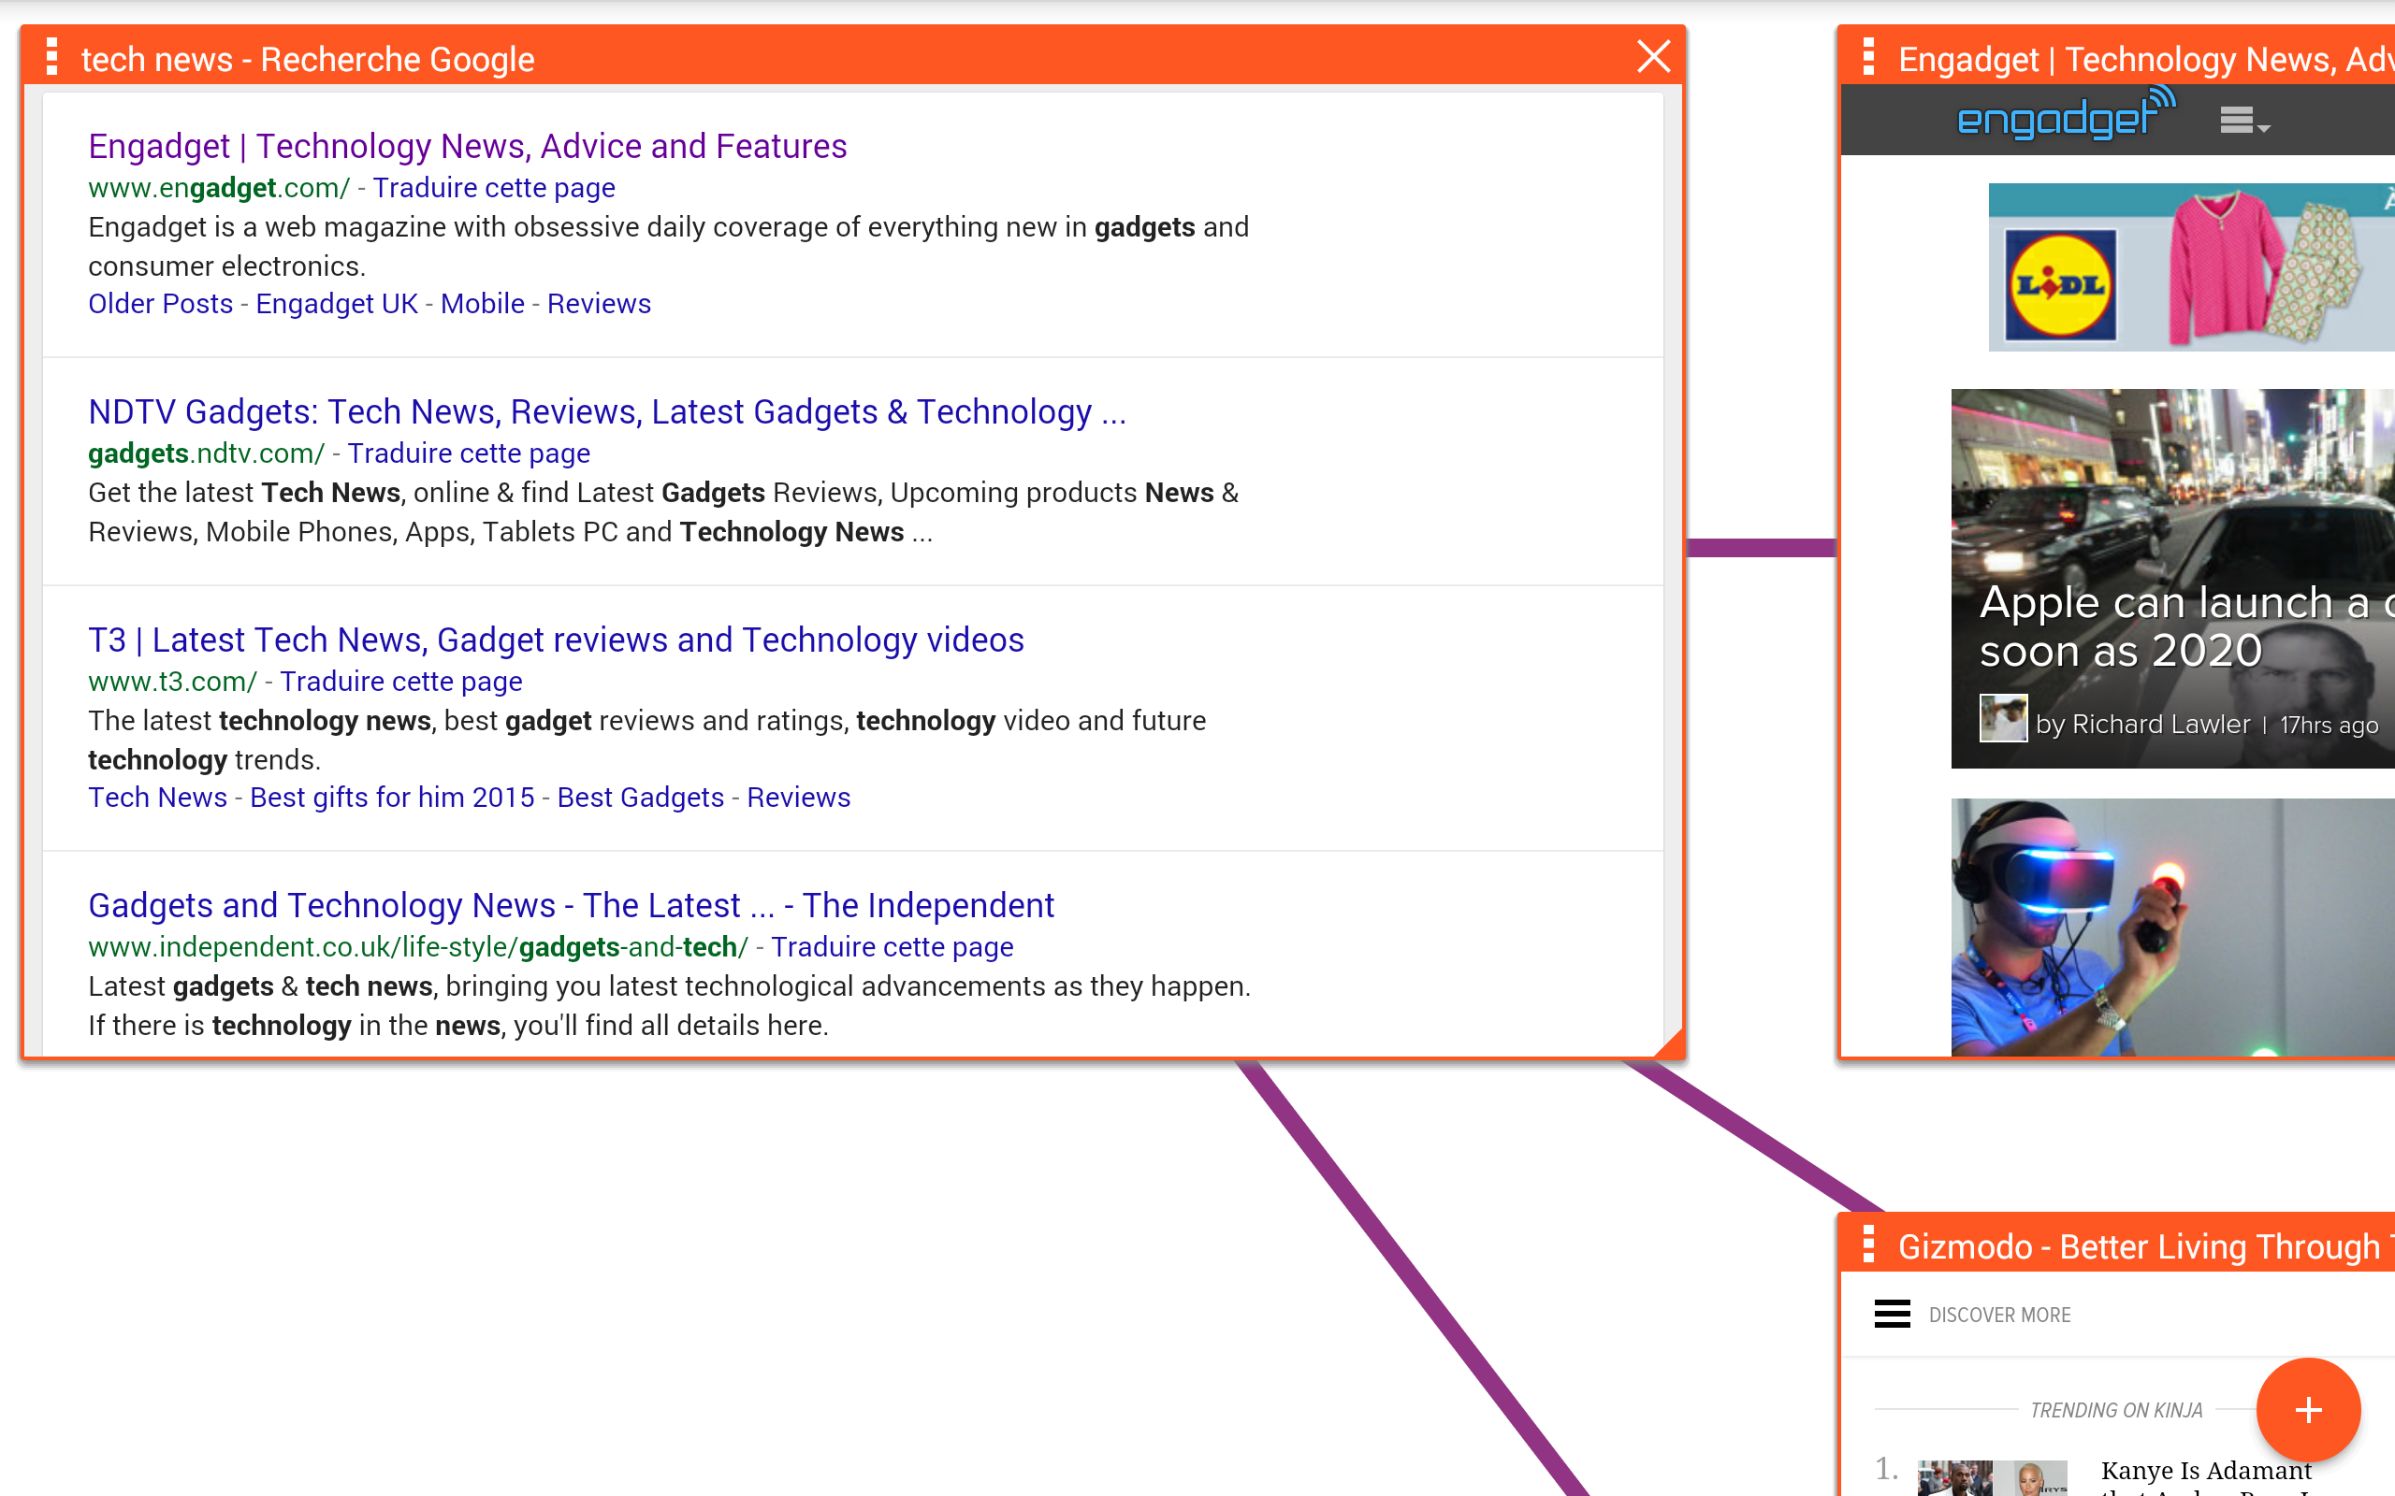The height and width of the screenshot is (1496, 2395).
Task: Click the Kanye trending story thumbnail
Action: coord(1992,1477)
